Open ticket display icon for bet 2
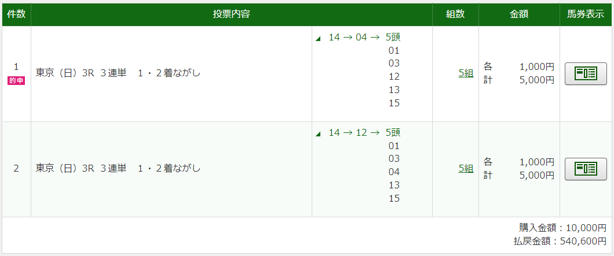 tap(586, 169)
